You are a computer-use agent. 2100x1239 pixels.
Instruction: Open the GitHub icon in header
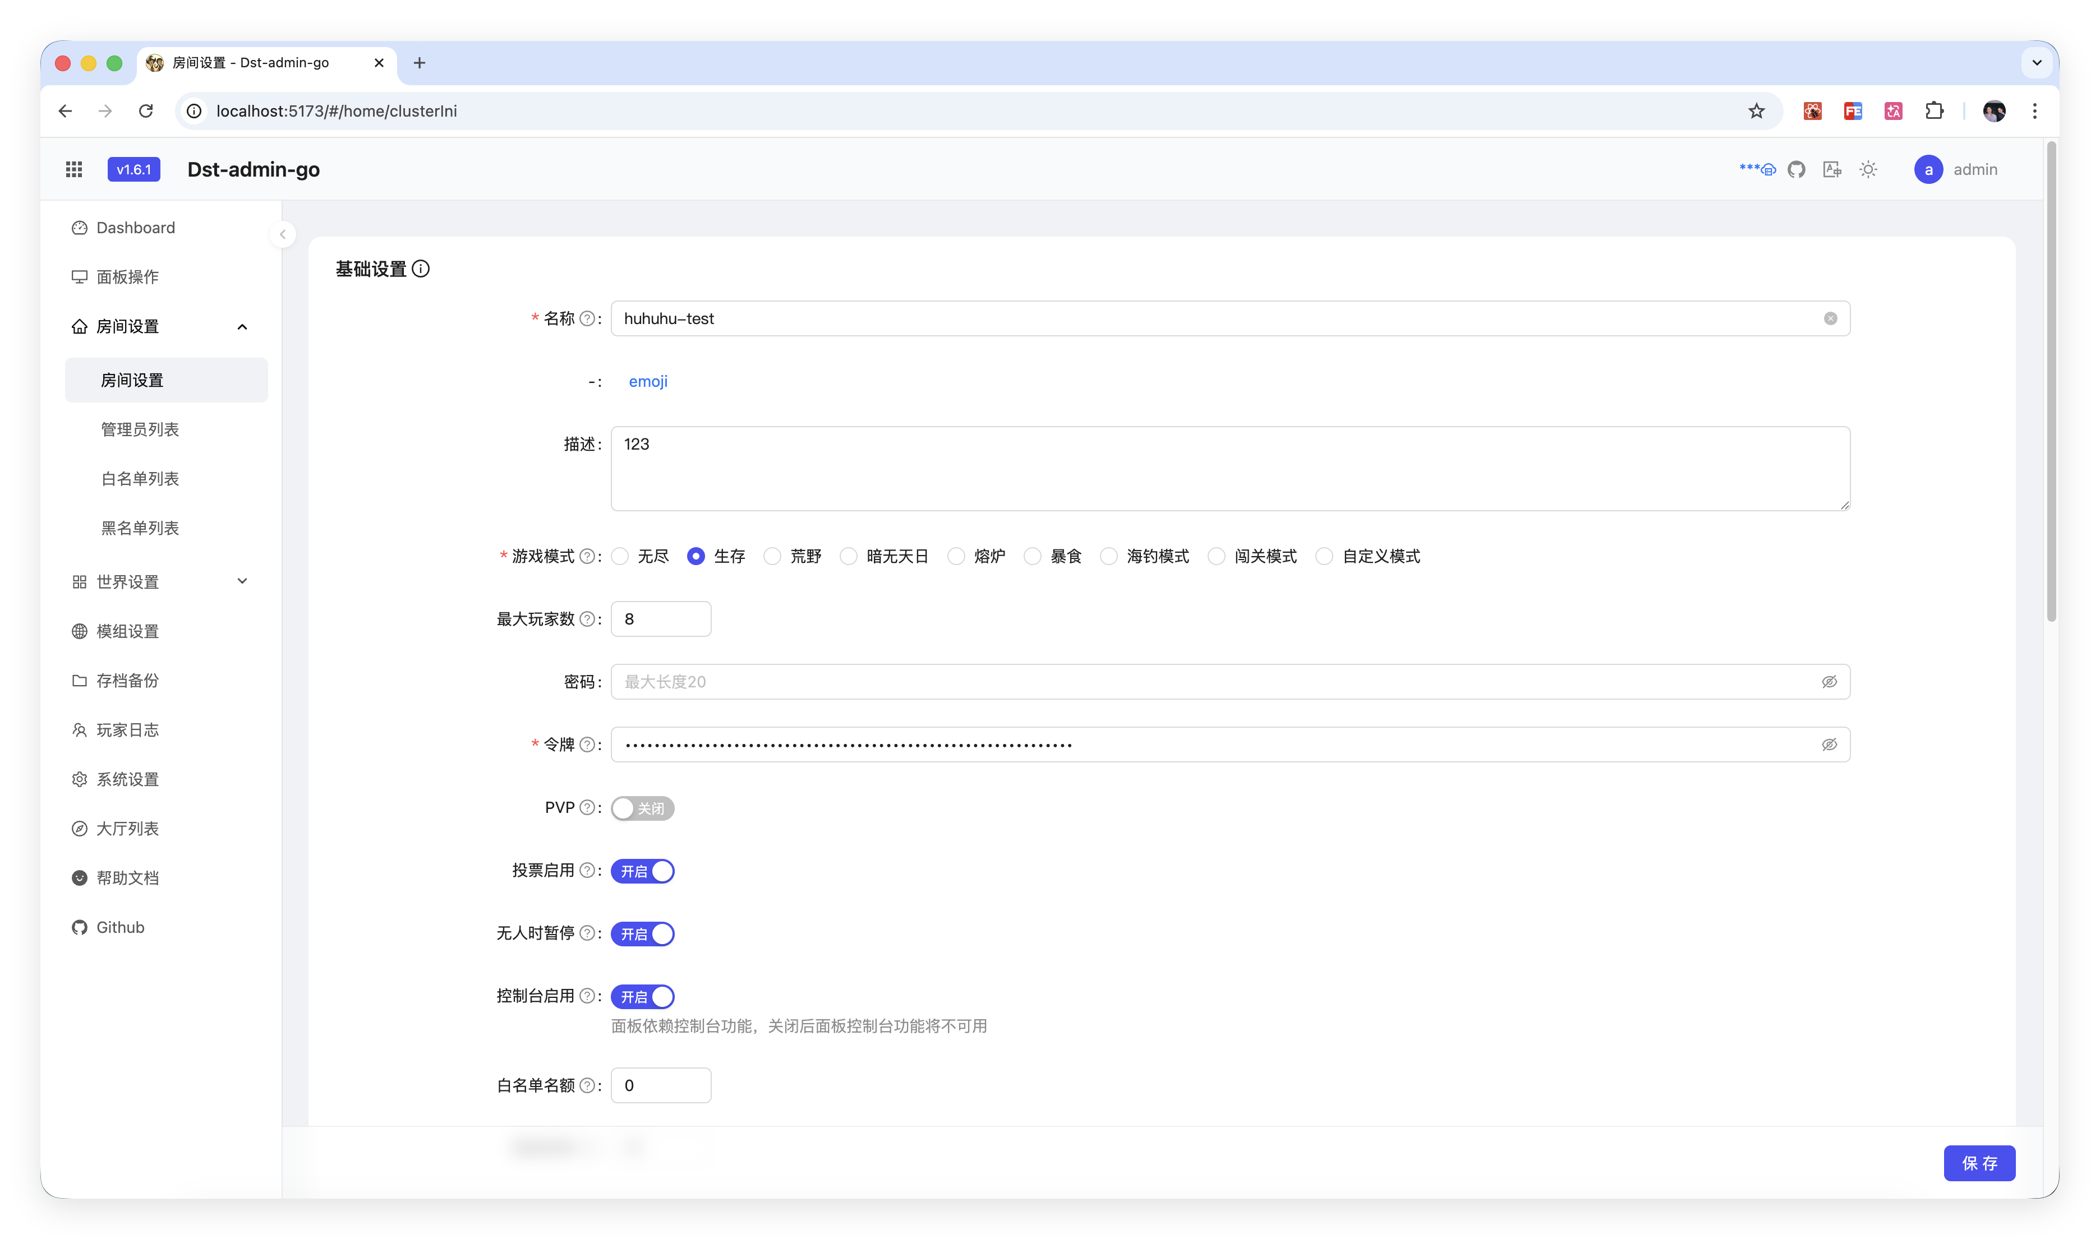click(x=1796, y=169)
